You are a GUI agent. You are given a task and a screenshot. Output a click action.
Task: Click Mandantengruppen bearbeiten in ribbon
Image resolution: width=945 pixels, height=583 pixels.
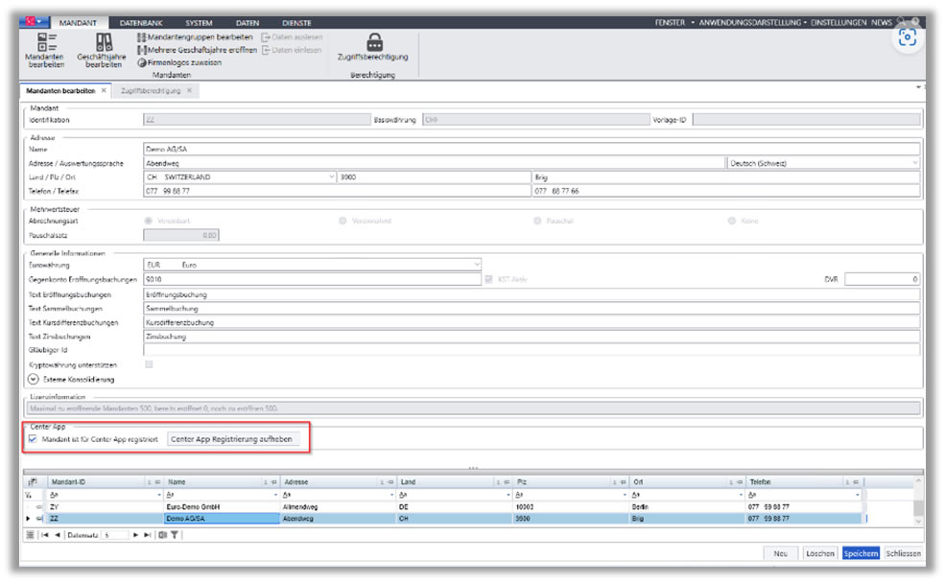pyautogui.click(x=196, y=36)
